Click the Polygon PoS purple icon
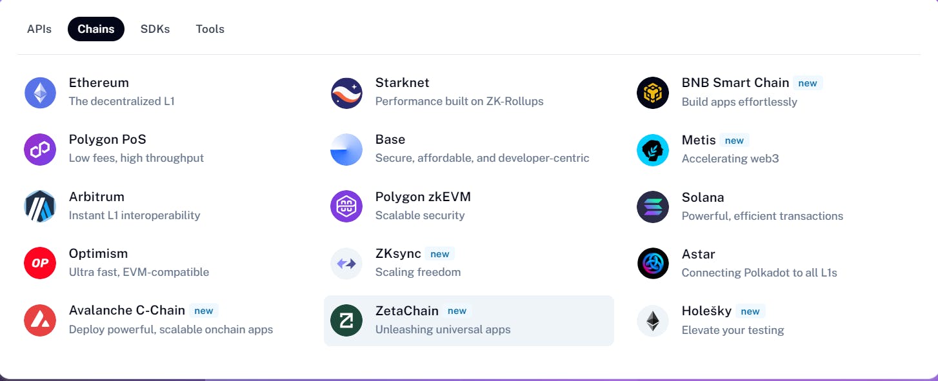 40,150
